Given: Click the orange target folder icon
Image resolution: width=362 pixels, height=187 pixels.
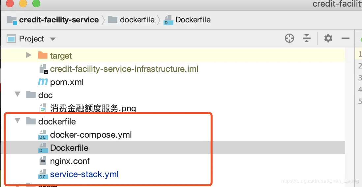Looking at the screenshot, I should point(43,55).
